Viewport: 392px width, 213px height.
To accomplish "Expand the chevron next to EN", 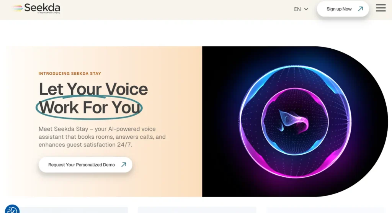I will 306,9.
